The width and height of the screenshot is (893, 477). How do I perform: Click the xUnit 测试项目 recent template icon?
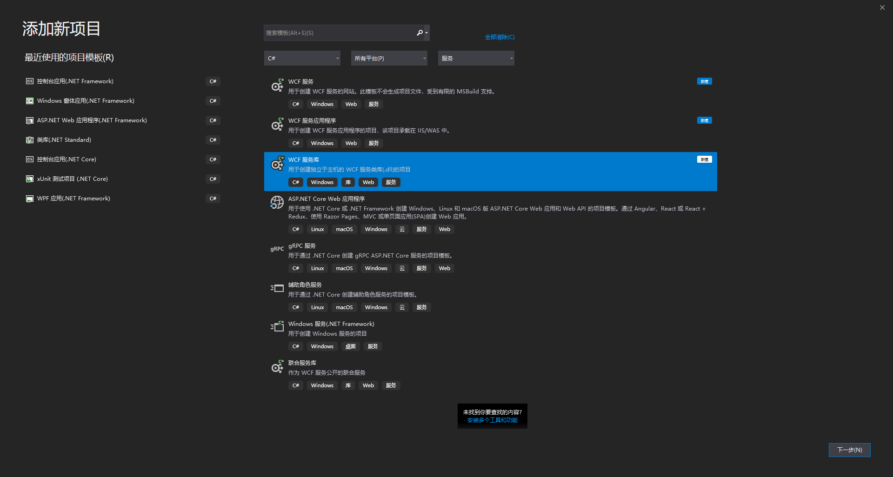tap(30, 179)
